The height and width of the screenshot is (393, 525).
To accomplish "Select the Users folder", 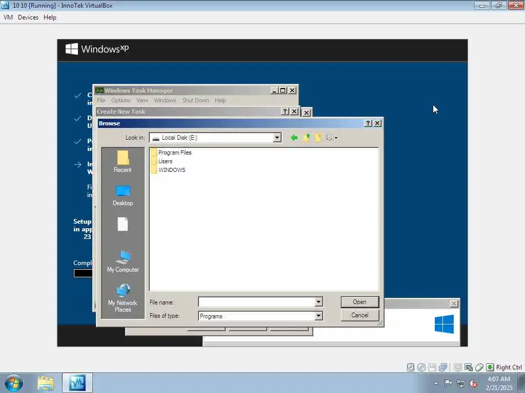I will 161,161.
